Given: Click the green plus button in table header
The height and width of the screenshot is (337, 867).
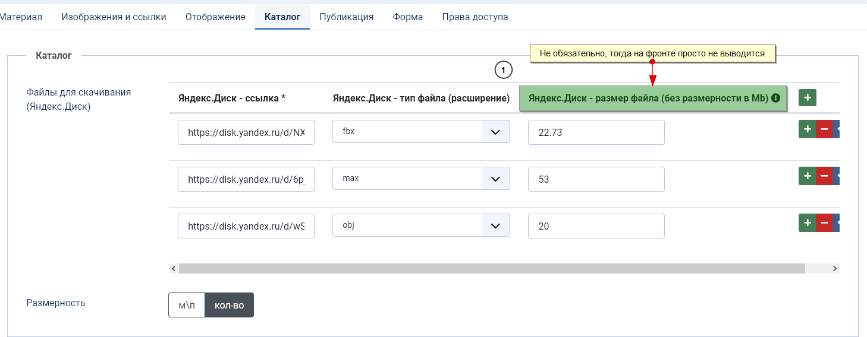Looking at the screenshot, I should point(808,98).
